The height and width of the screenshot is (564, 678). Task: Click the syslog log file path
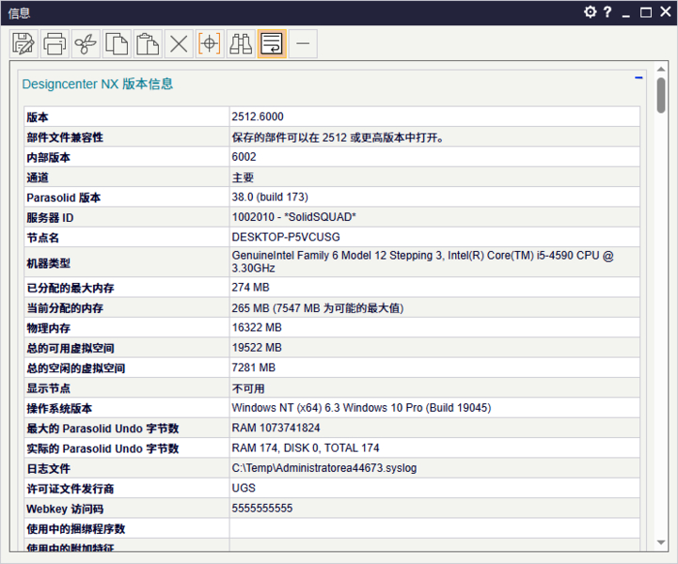[324, 468]
